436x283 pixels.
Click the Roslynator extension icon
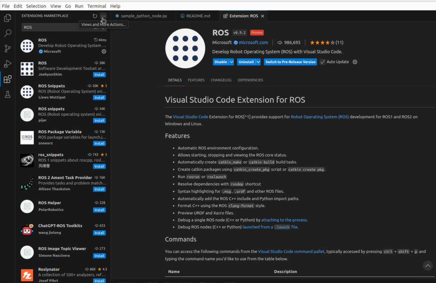click(27, 275)
